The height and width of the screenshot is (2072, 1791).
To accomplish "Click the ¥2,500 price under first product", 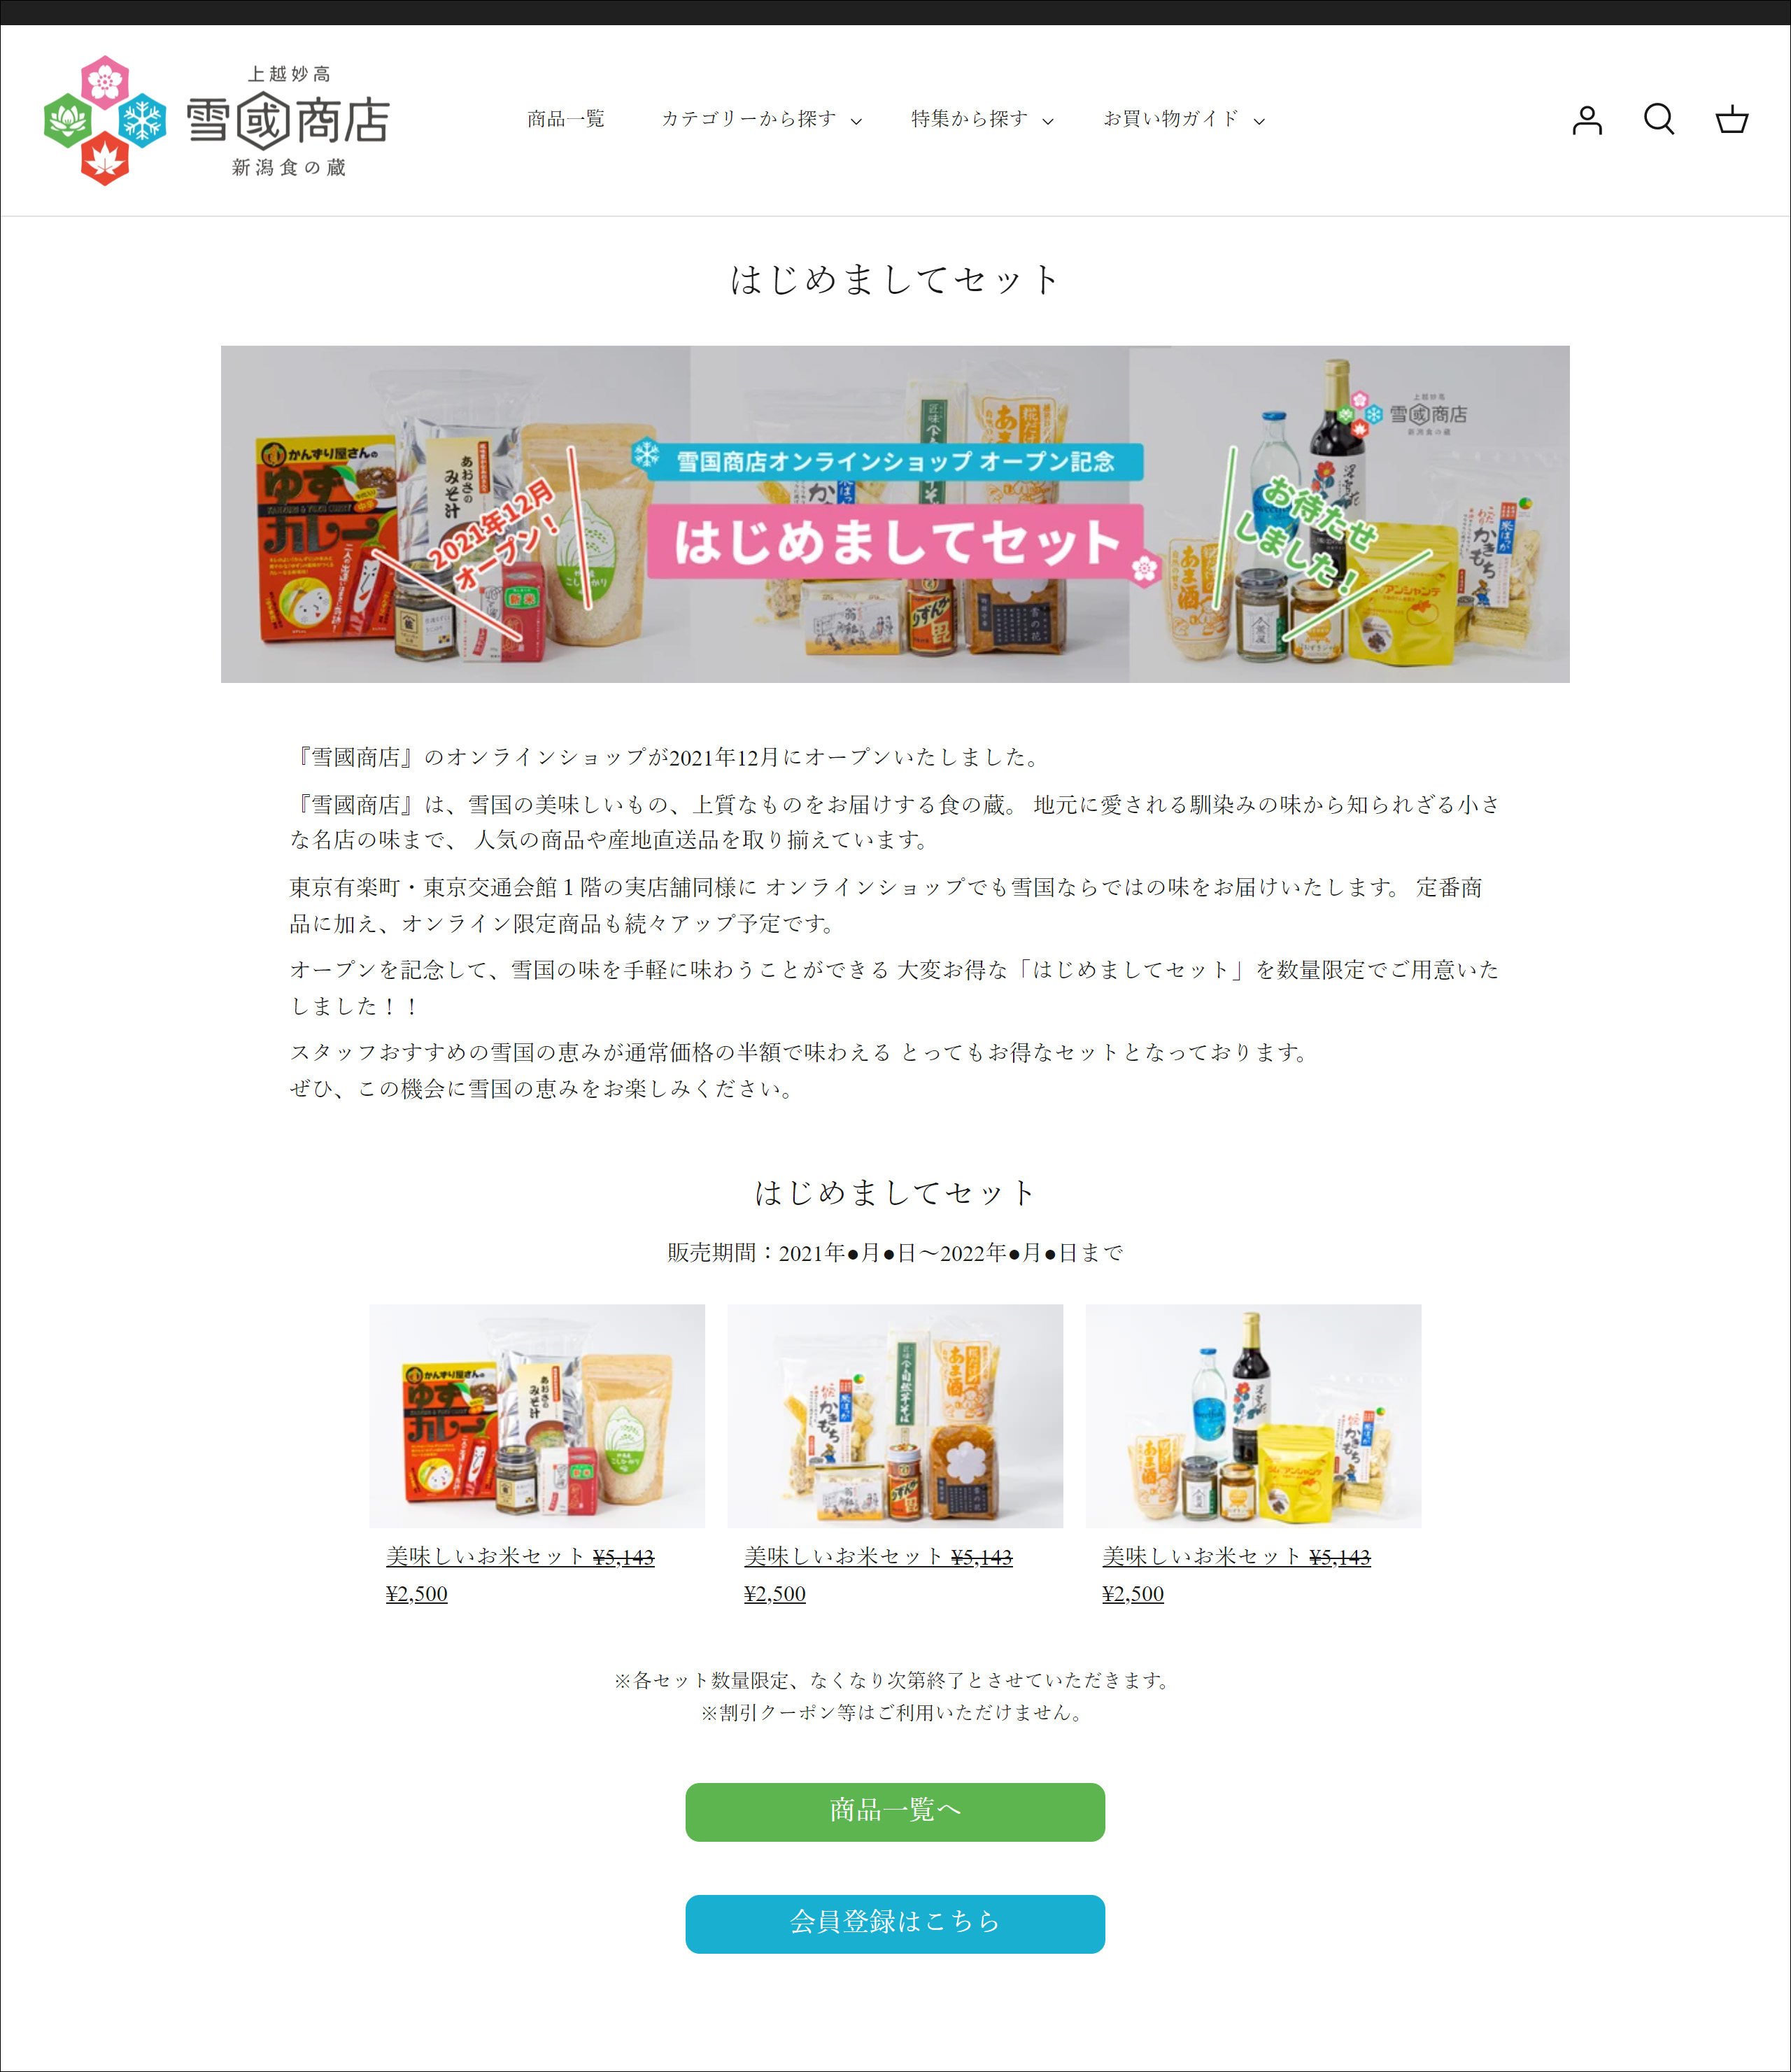I will (417, 1593).
